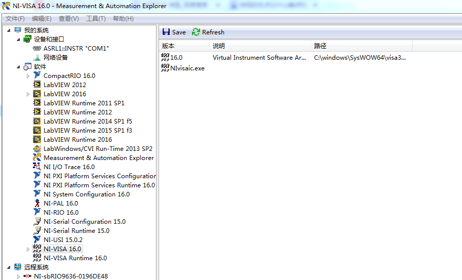Select LabVIEW Runtime 2015 SP1 f3
462x280 pixels.
coord(88,131)
